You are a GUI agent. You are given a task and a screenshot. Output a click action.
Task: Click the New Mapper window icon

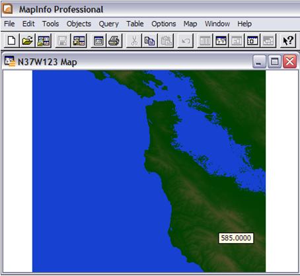221,41
